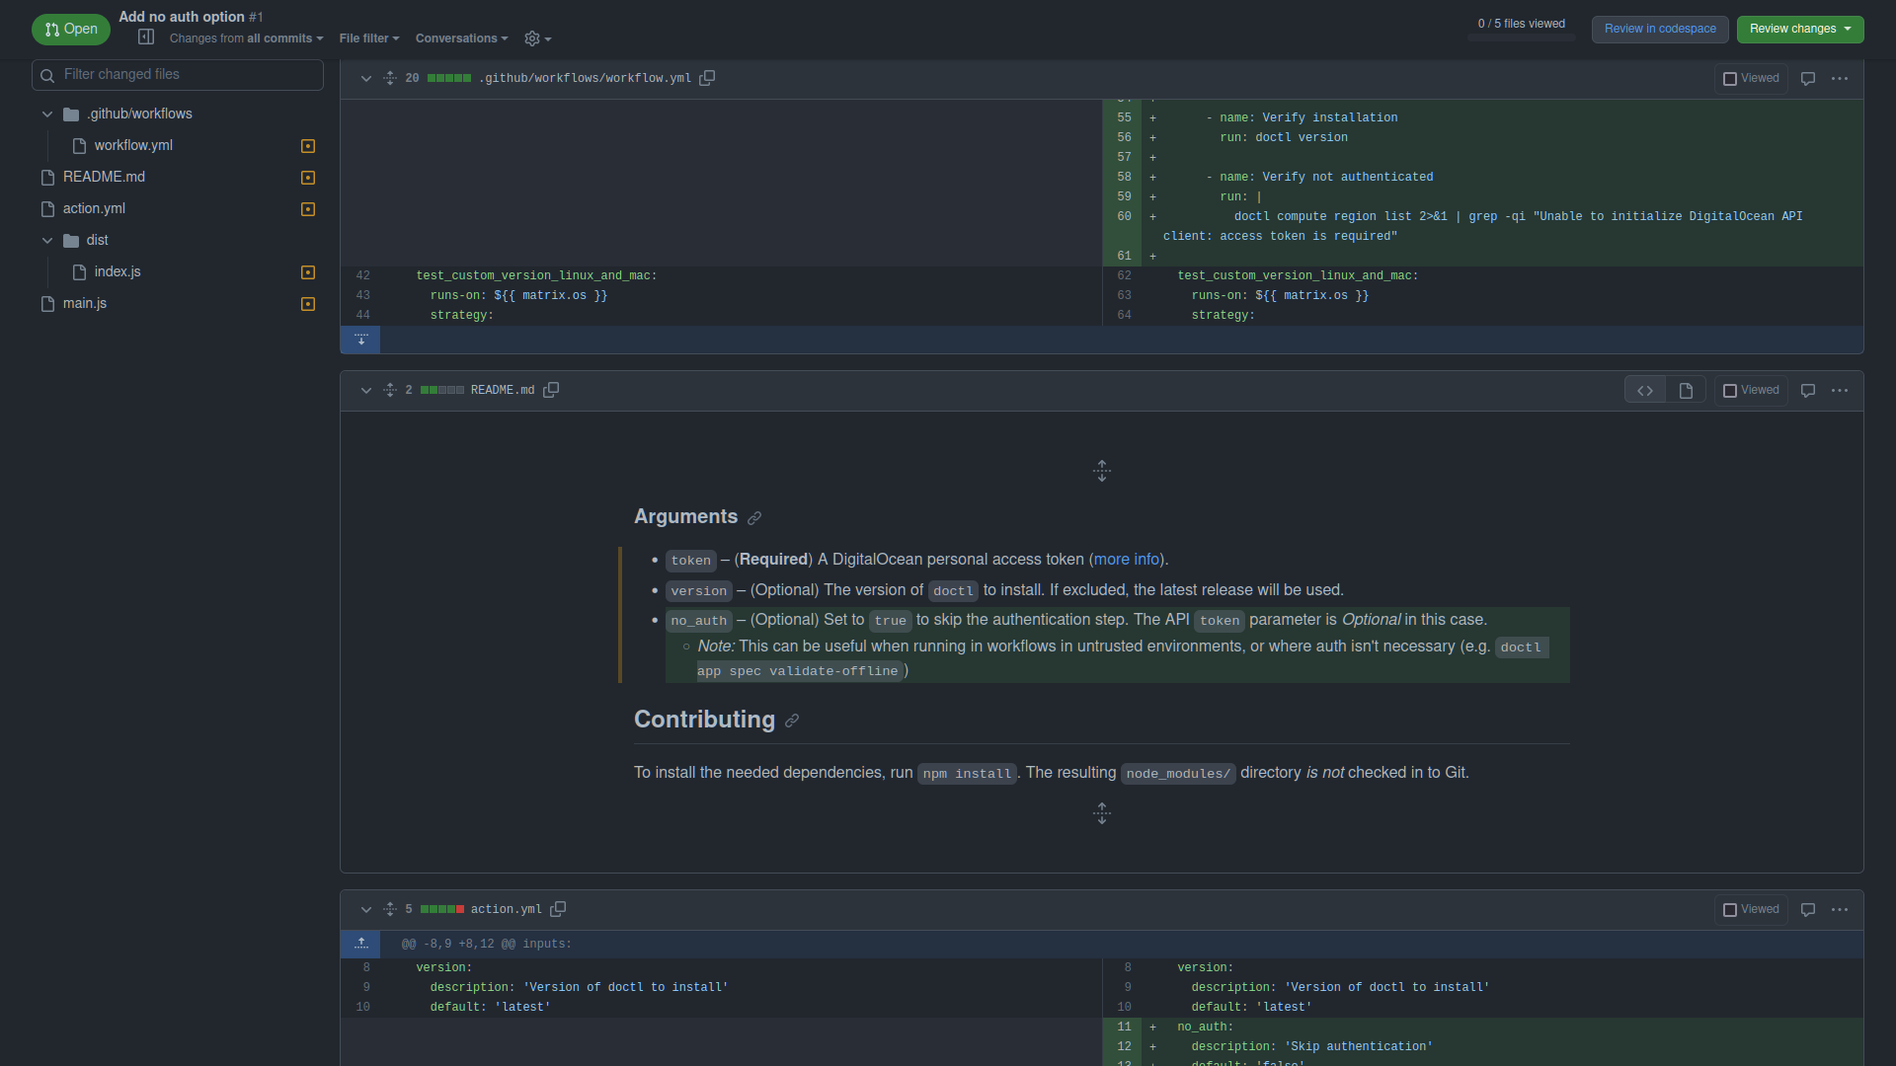Switch README.md to rich diff view
1896x1066 pixels.
[x=1686, y=391]
